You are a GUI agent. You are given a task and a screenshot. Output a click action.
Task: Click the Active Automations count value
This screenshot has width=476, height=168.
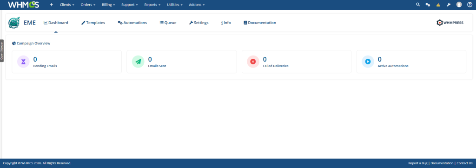pyautogui.click(x=379, y=59)
